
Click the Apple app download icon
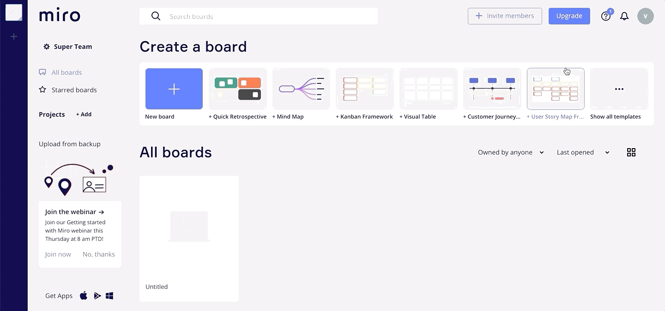coord(84,296)
